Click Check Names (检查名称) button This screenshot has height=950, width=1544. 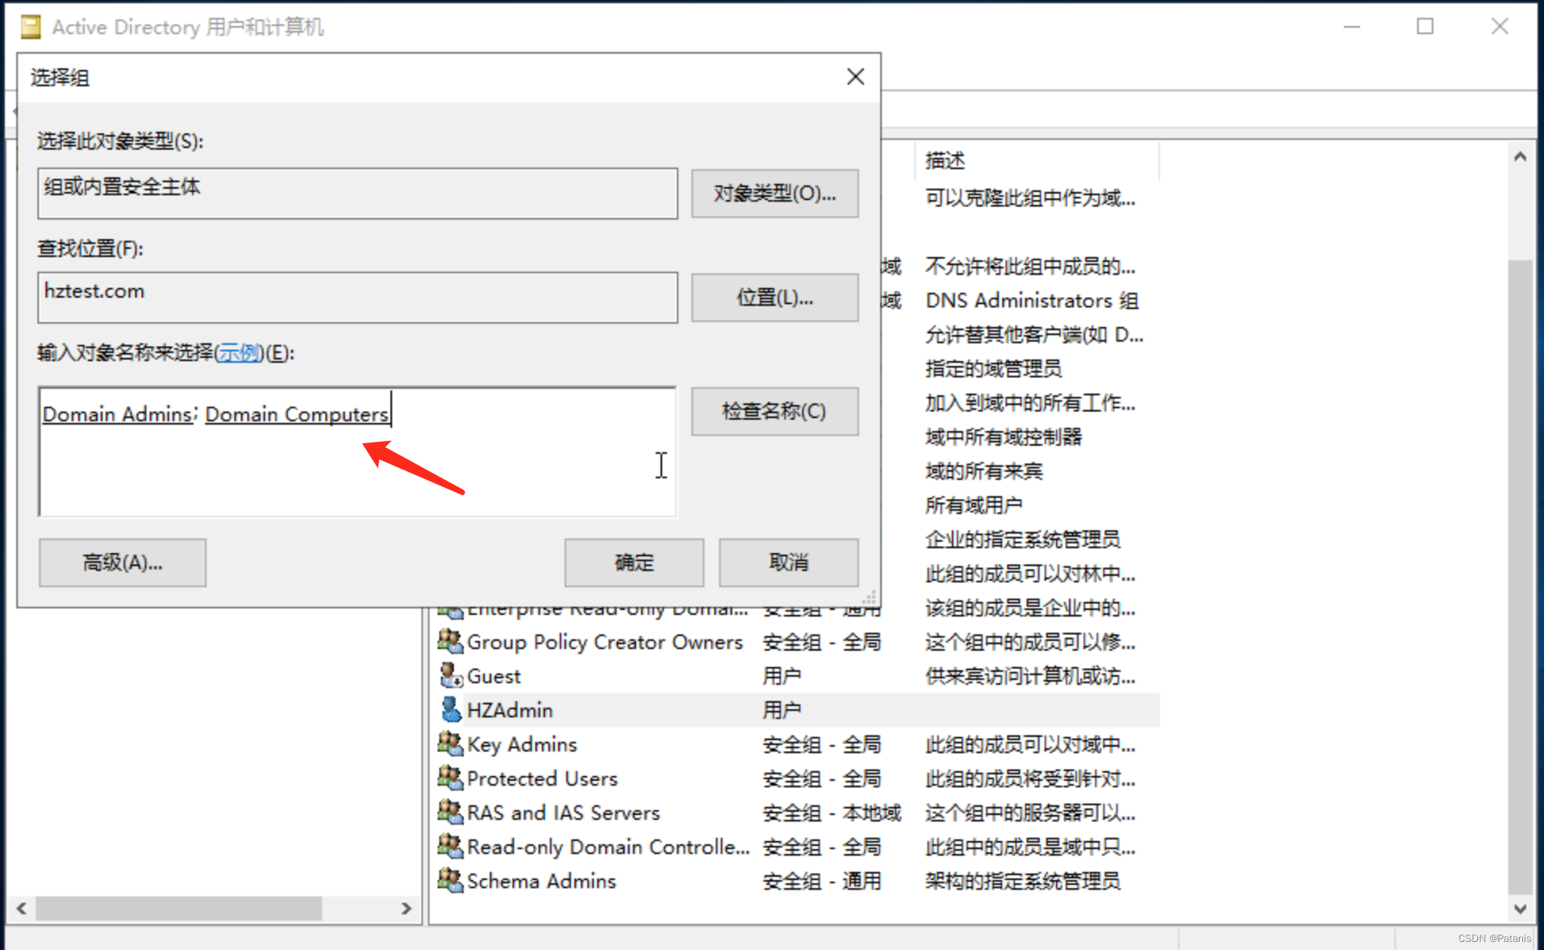pyautogui.click(x=774, y=412)
